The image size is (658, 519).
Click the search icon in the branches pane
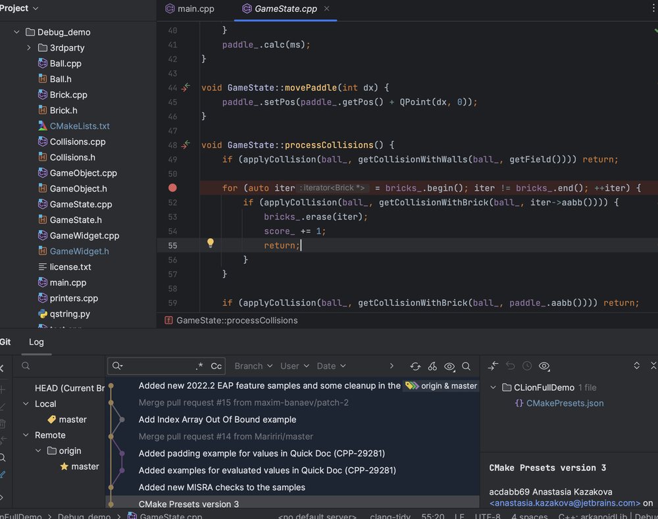click(x=26, y=366)
